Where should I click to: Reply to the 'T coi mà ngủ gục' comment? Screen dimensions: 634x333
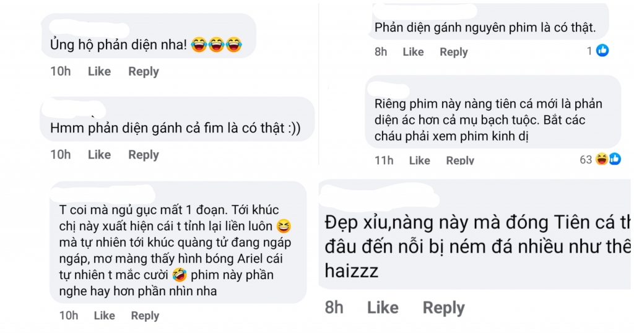(x=145, y=316)
